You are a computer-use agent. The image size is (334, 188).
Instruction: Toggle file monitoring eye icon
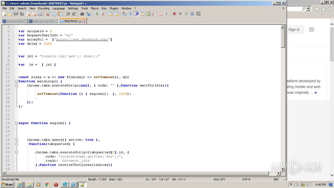pyautogui.click(x=166, y=14)
